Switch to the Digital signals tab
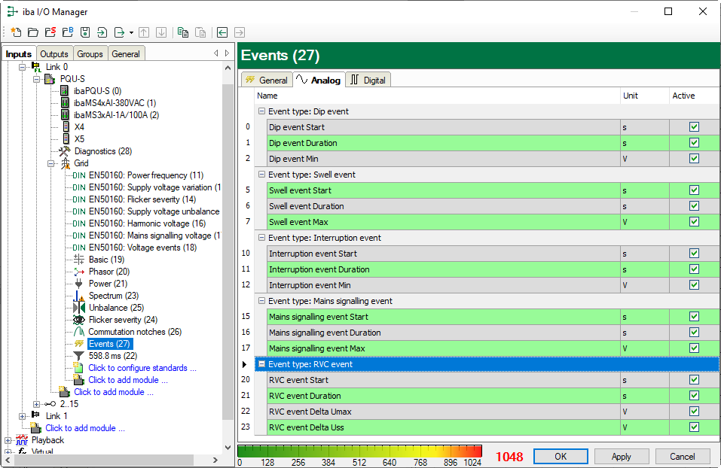The width and height of the screenshot is (721, 468). pyautogui.click(x=368, y=80)
